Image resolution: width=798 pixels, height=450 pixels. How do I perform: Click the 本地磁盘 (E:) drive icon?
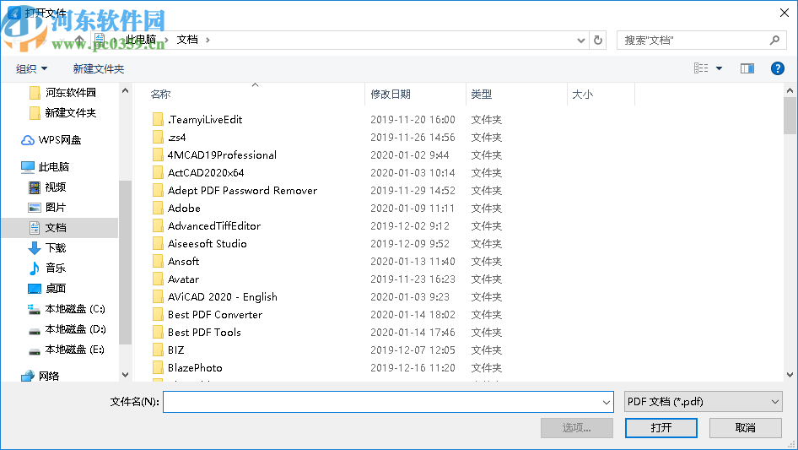(34, 351)
